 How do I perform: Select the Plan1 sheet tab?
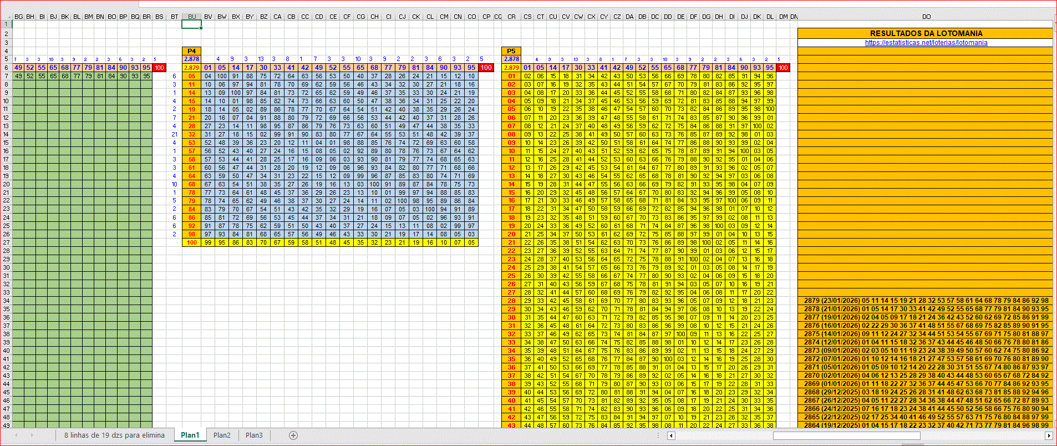tap(190, 435)
